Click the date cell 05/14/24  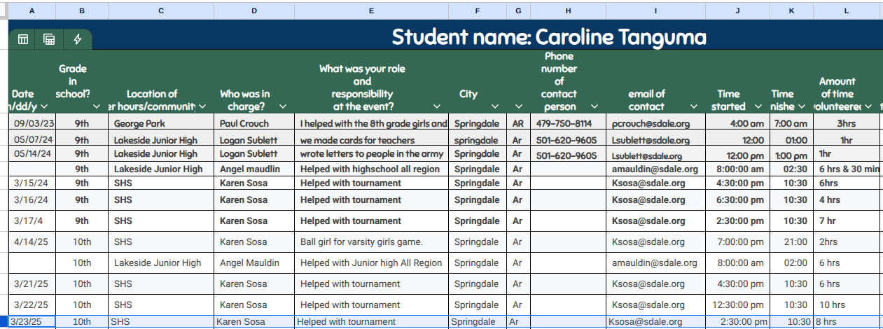pos(32,154)
